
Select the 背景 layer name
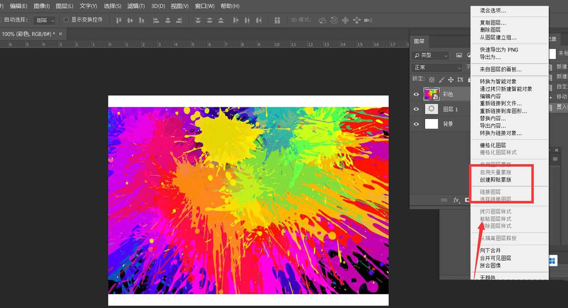[448, 124]
